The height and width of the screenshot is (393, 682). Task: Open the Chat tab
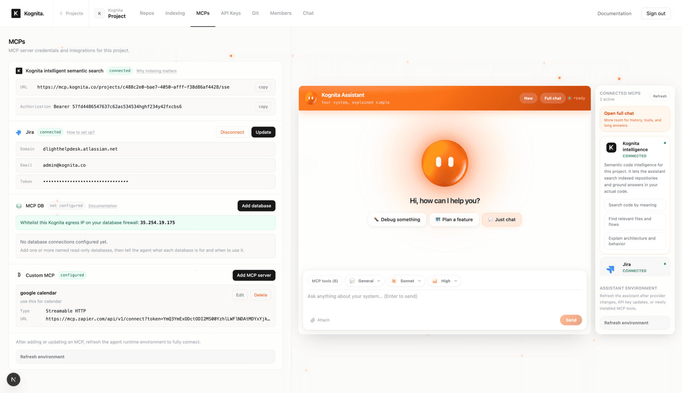308,13
